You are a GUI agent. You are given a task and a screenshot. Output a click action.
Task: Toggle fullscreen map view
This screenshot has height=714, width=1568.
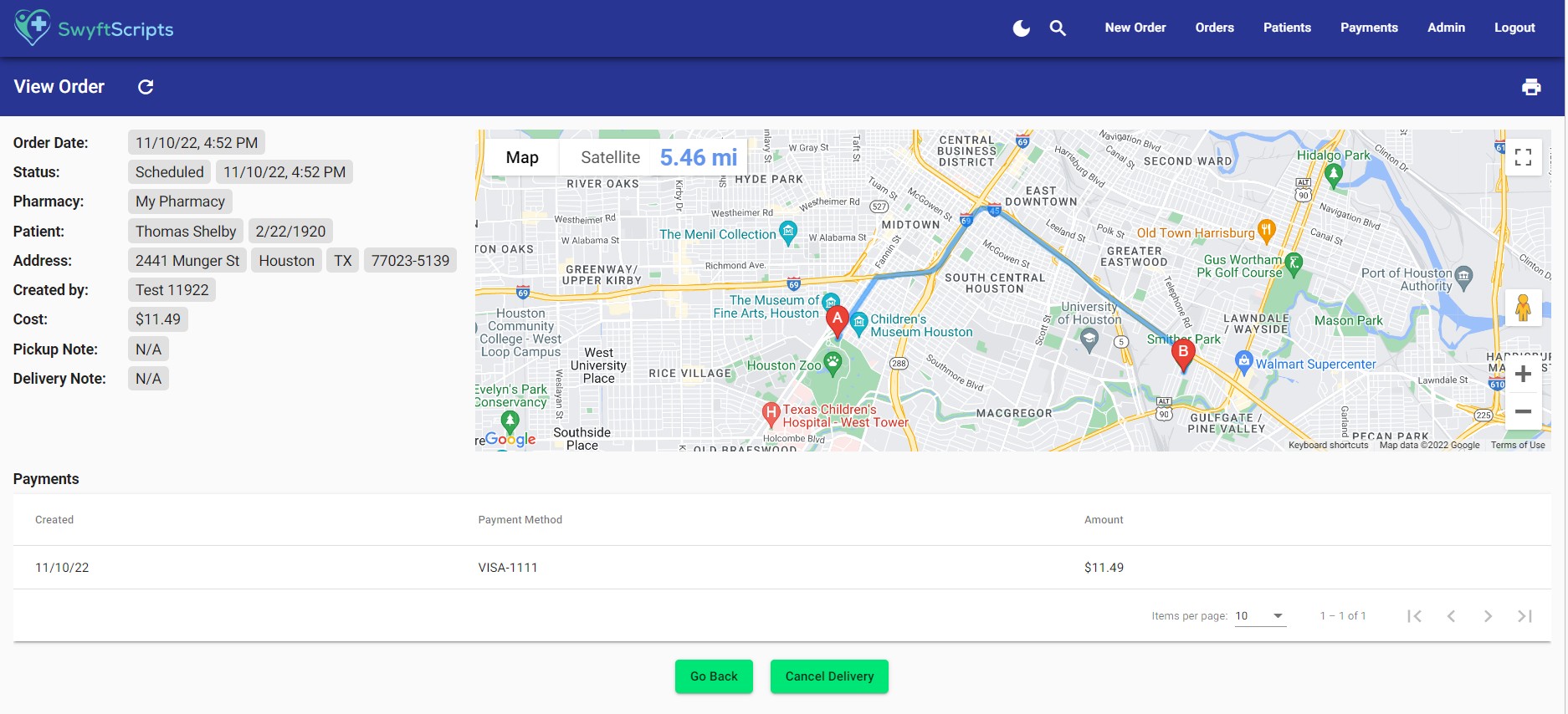1523,157
